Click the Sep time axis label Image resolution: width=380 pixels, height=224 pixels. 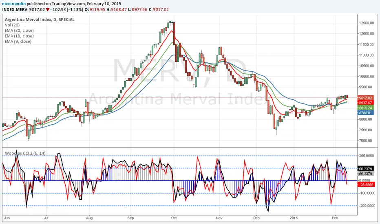point(130,218)
